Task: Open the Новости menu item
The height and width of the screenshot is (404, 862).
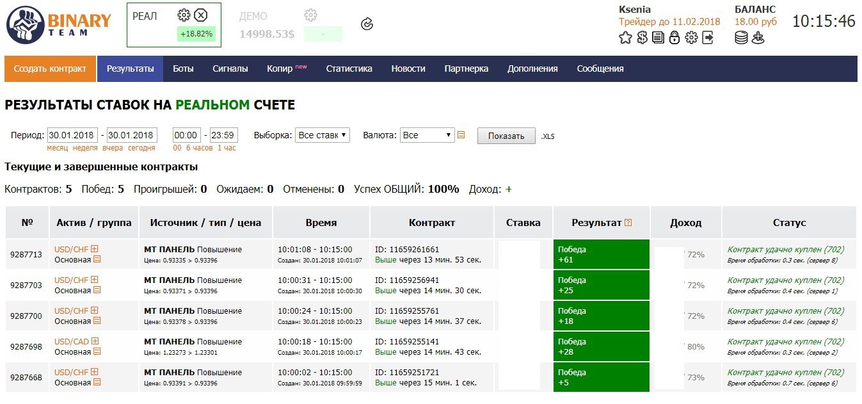Action: tap(408, 69)
